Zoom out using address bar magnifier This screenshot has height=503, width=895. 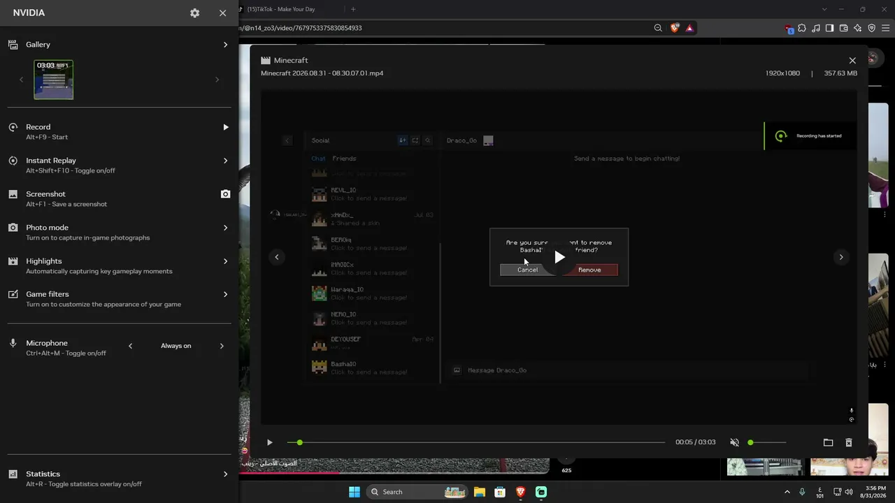tap(658, 28)
